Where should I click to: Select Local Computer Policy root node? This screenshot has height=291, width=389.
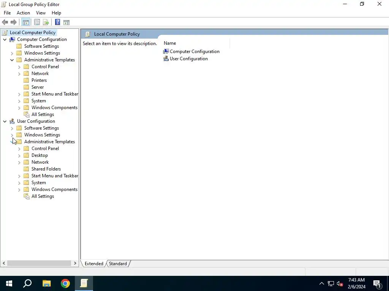33,33
